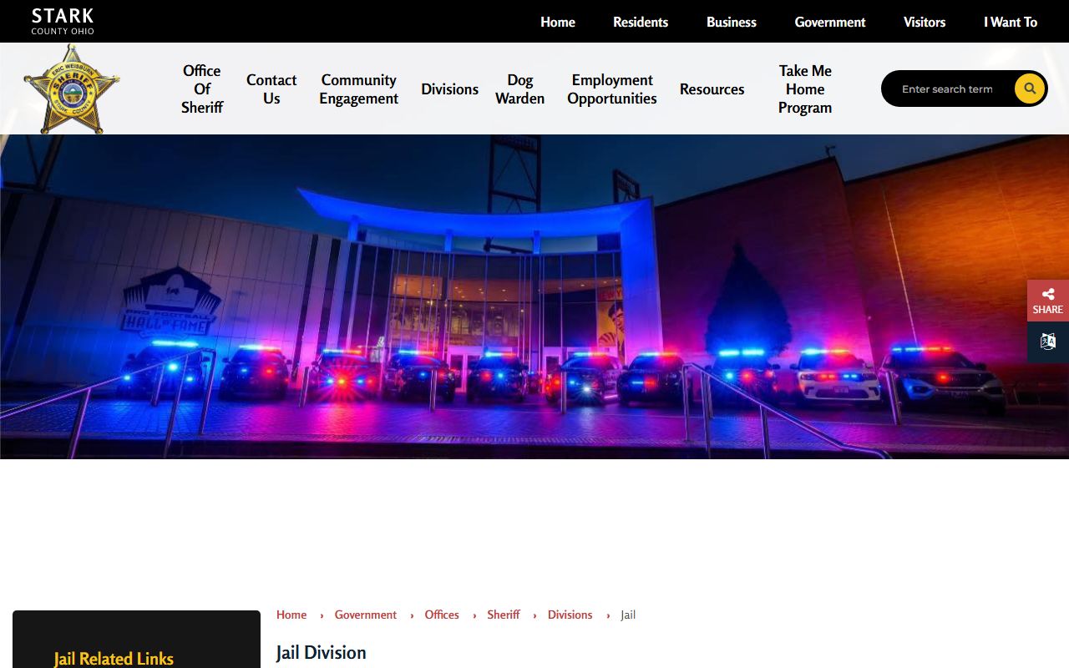Open Employment Opportunities

click(x=612, y=89)
